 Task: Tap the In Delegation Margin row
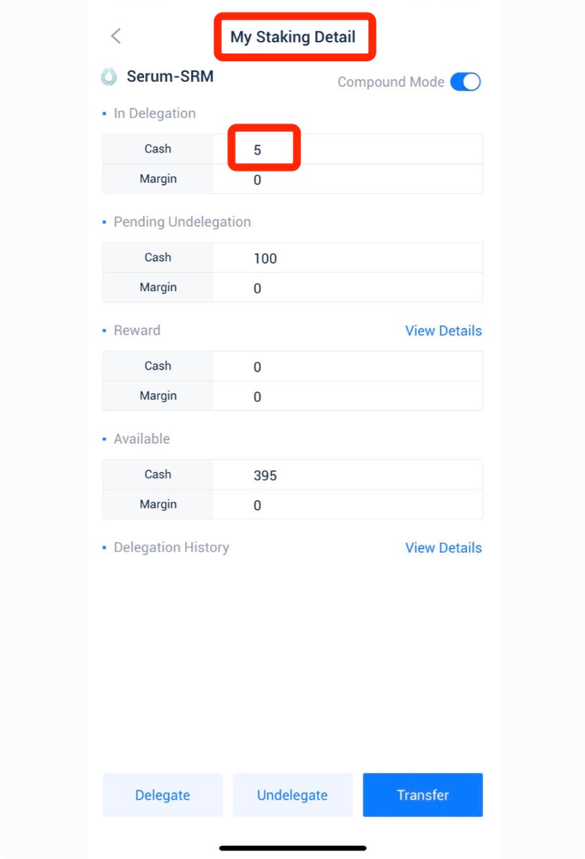click(x=292, y=179)
